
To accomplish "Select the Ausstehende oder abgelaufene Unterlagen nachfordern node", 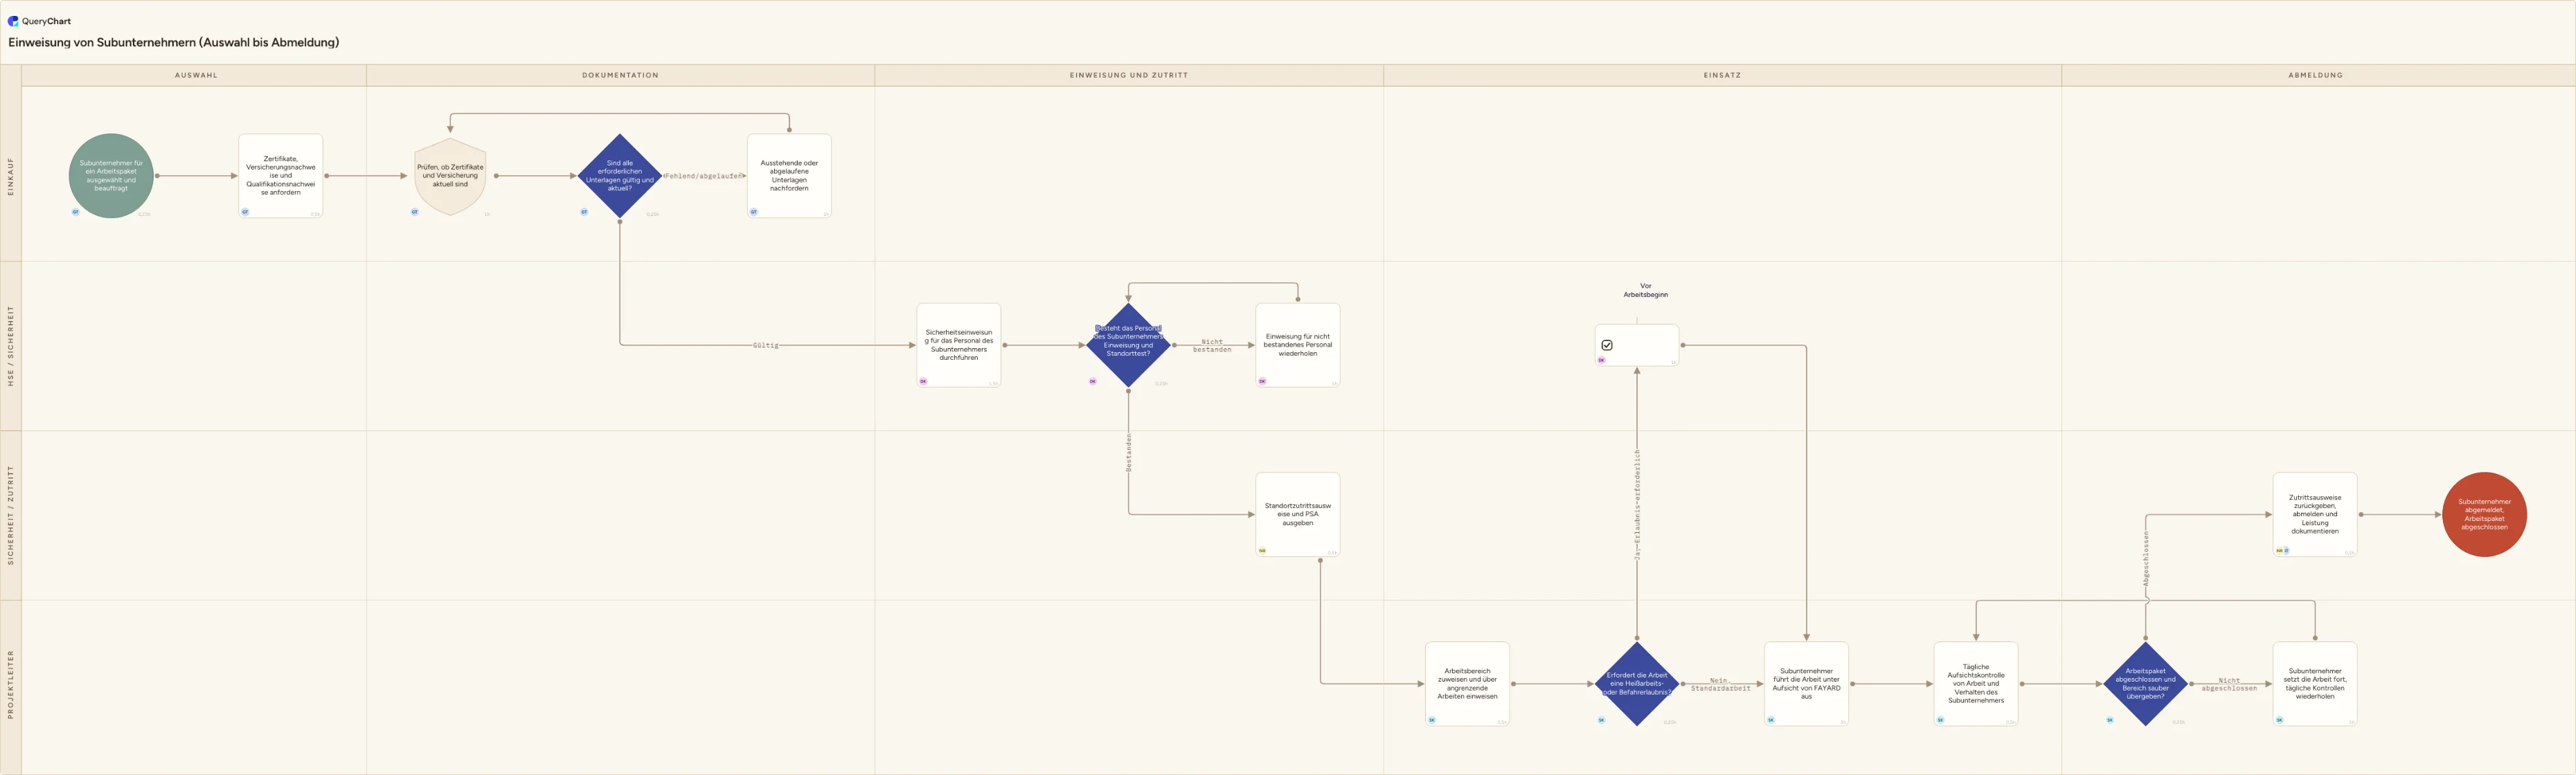I will (789, 176).
